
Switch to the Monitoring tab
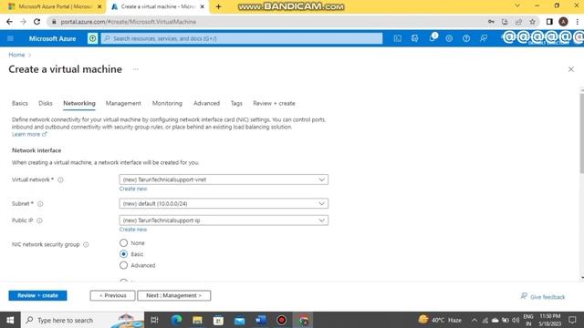(167, 103)
